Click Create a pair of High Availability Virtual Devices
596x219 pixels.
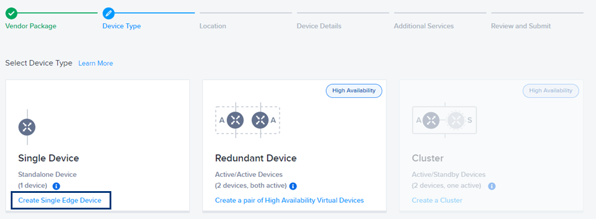[x=289, y=201]
